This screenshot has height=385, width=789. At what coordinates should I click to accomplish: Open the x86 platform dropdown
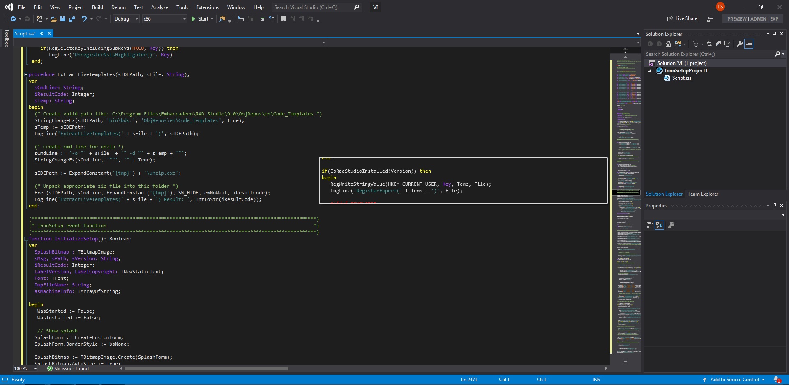click(x=165, y=19)
